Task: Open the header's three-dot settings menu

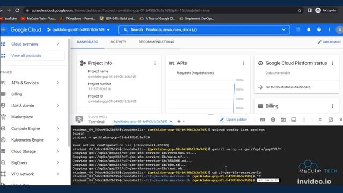Action: 329,29
